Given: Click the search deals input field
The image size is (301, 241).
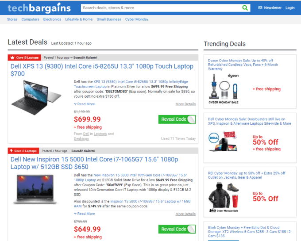Looking at the screenshot, I should click(x=161, y=8).
